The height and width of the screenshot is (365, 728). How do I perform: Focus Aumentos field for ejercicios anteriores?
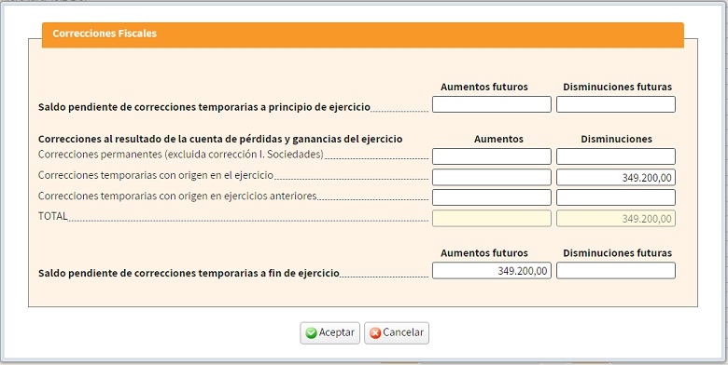(x=492, y=197)
